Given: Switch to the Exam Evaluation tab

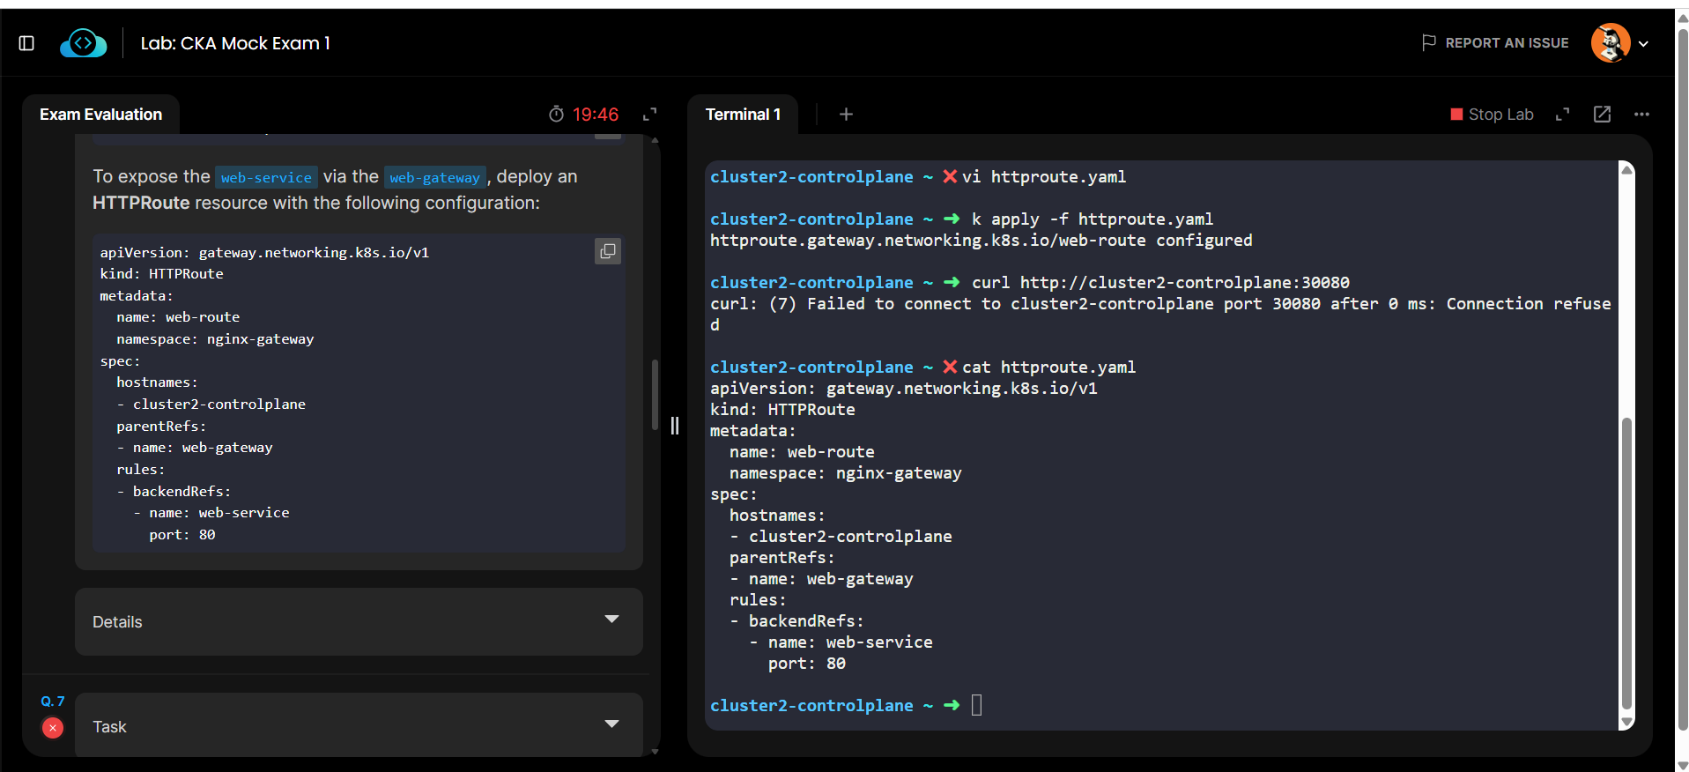Looking at the screenshot, I should pyautogui.click(x=100, y=115).
